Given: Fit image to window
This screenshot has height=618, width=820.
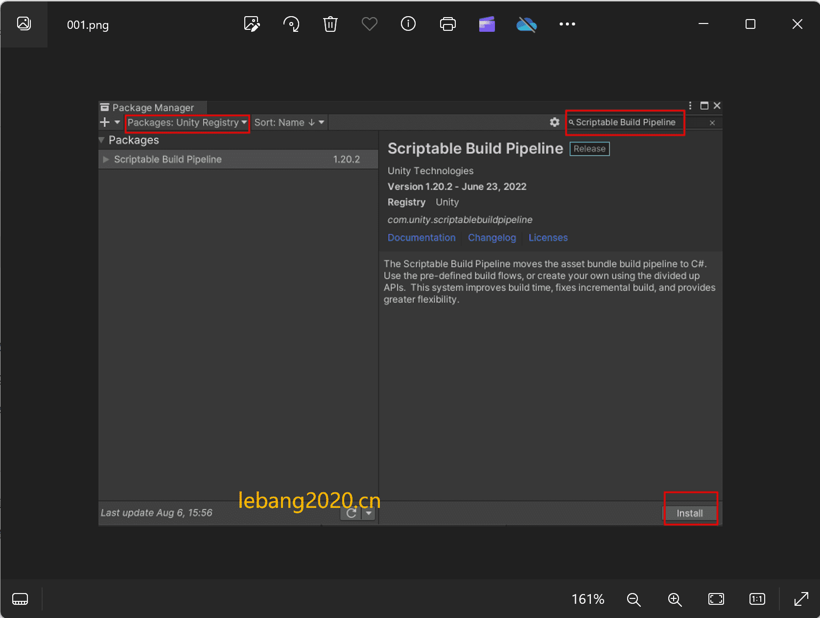Looking at the screenshot, I should click(x=716, y=599).
